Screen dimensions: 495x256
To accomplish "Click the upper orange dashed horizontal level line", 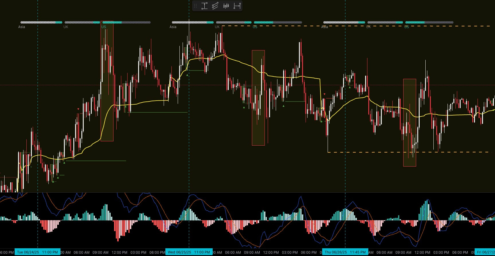I will (x=355, y=26).
